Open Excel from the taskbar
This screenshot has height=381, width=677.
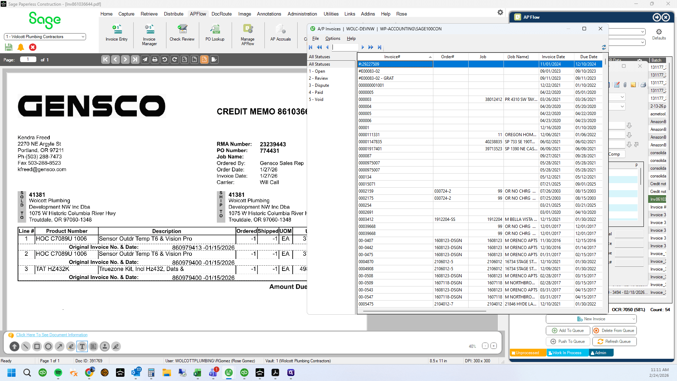197,373
